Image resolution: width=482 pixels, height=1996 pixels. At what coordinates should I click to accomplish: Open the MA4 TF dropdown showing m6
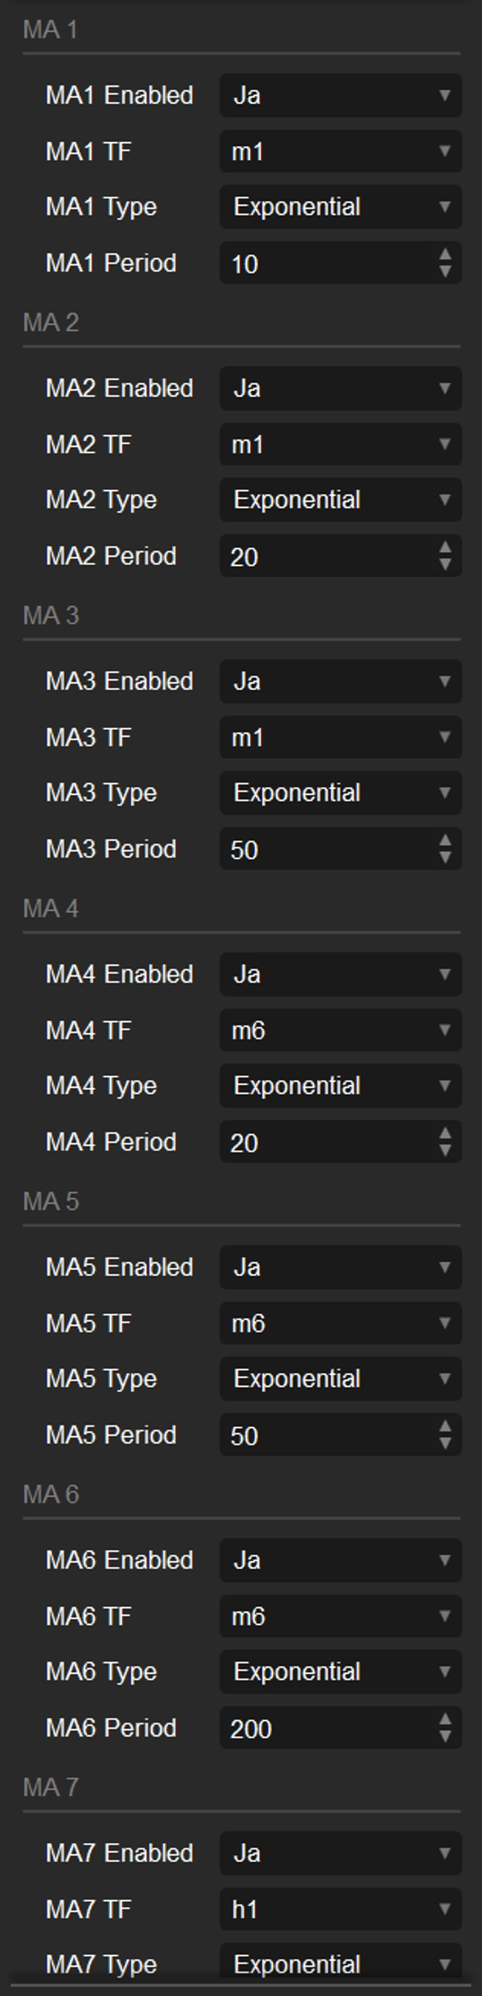pos(339,1031)
